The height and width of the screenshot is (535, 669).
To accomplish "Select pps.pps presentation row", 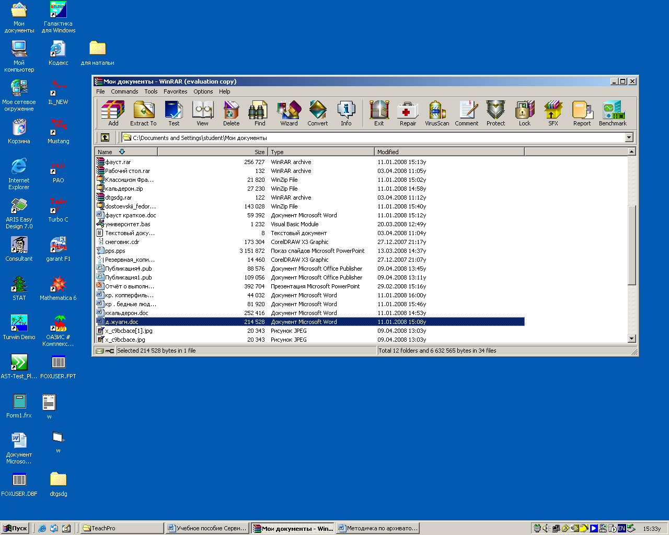I will point(310,251).
